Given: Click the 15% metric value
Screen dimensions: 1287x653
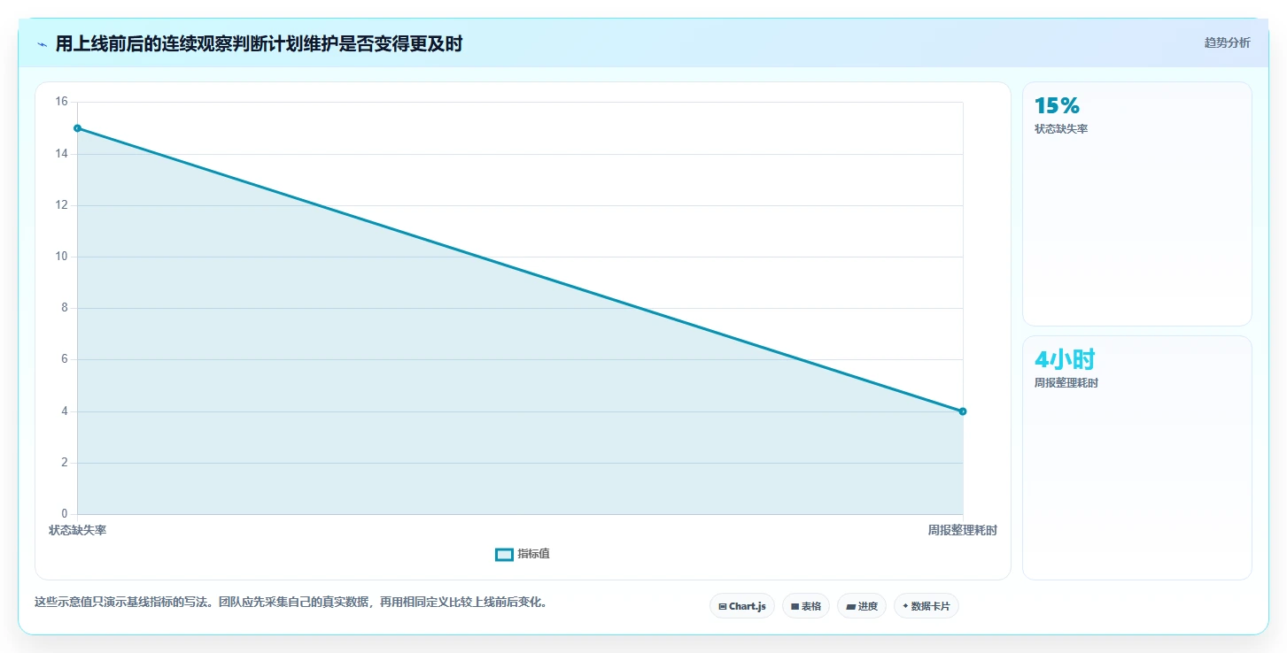Looking at the screenshot, I should coord(1057,106).
